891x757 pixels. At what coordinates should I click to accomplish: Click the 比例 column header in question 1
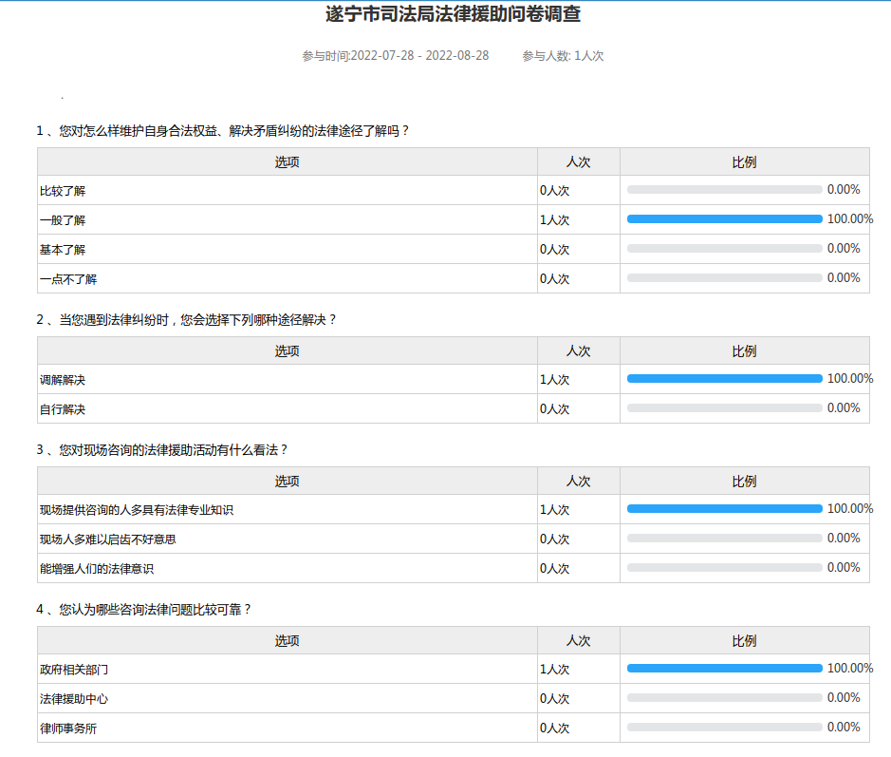744,162
